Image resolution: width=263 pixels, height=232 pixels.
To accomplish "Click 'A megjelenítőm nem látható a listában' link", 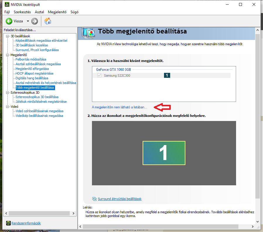I will pyautogui.click(x=119, y=107).
